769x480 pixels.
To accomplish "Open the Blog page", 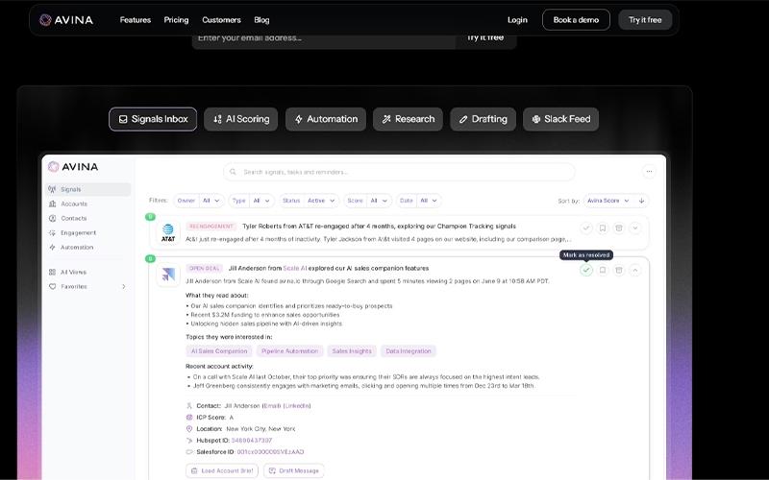I will 261,20.
